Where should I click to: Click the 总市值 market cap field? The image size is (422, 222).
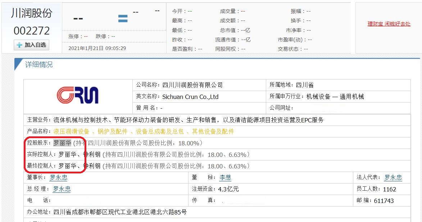pos(235,31)
